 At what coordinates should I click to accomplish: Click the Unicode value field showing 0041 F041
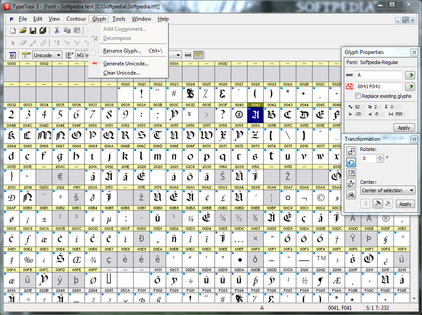coord(378,86)
